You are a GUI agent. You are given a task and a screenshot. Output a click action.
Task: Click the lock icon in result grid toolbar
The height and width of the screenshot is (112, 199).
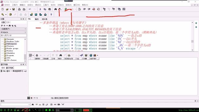point(37,55)
